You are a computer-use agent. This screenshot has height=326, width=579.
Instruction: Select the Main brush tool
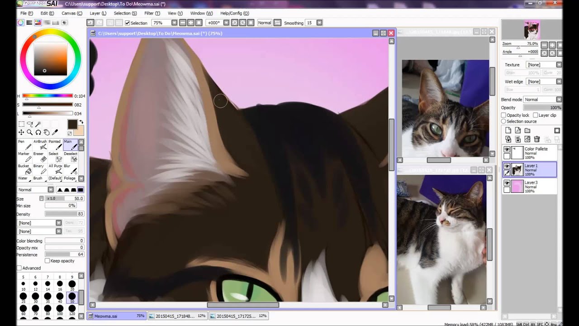coord(70,144)
